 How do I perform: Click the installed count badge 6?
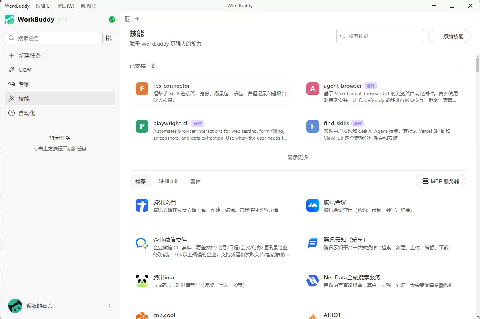click(153, 66)
